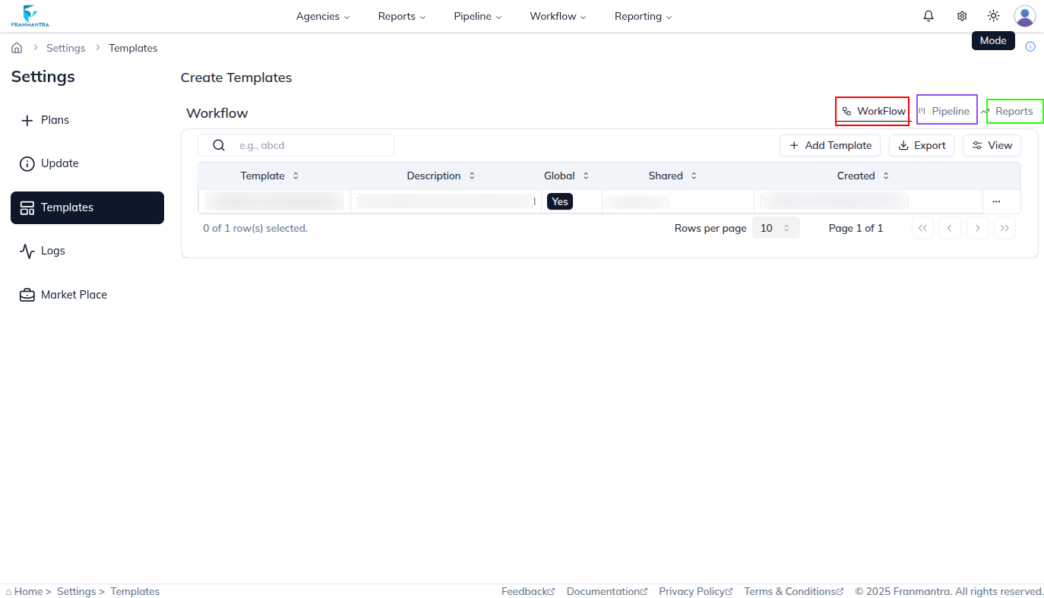This screenshot has height=598, width=1044.
Task: Open Update in settings sidebar
Action: pyautogui.click(x=87, y=163)
